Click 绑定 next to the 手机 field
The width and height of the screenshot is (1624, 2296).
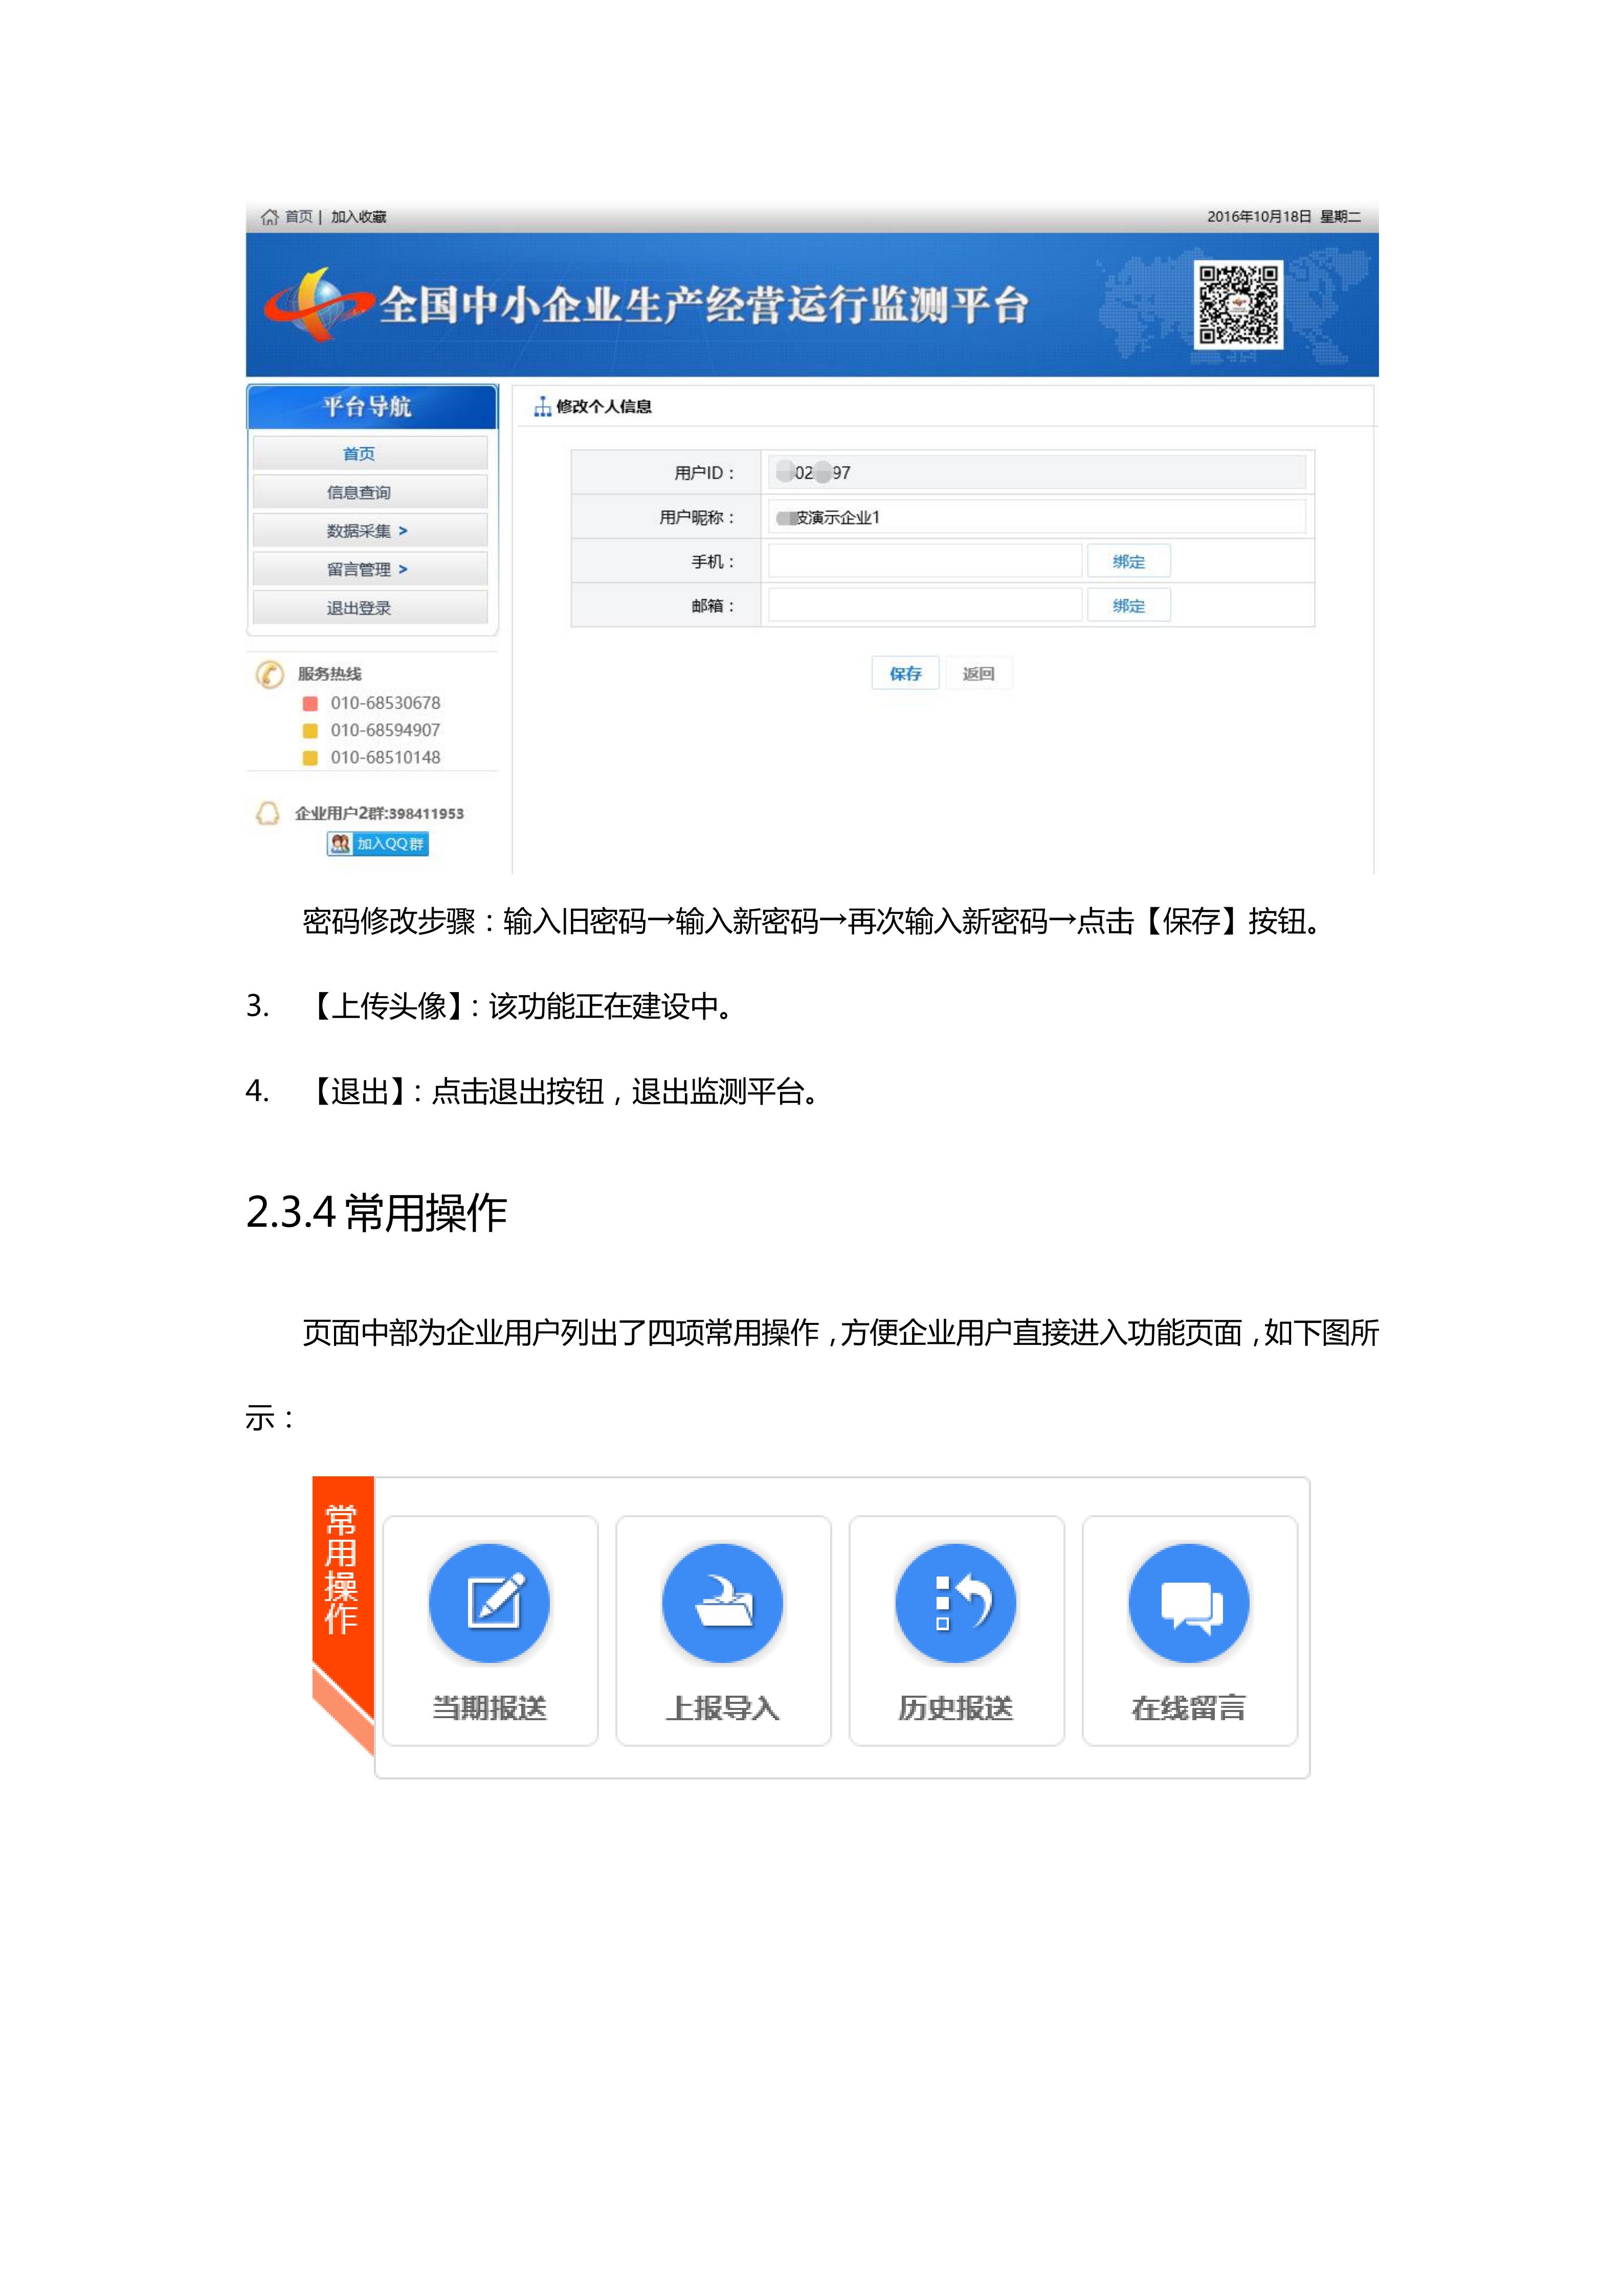[1128, 562]
